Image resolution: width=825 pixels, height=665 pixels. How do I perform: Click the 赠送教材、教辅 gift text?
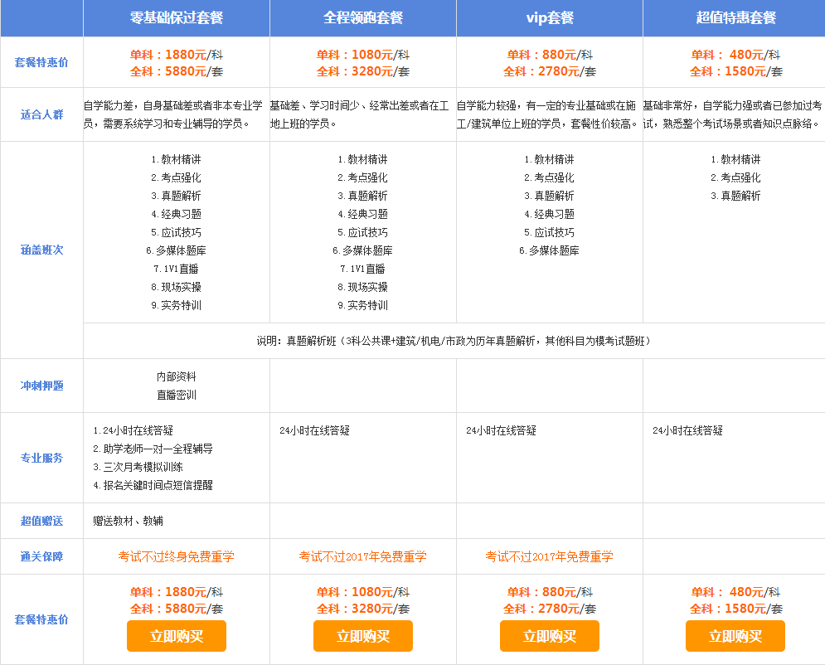[128, 521]
